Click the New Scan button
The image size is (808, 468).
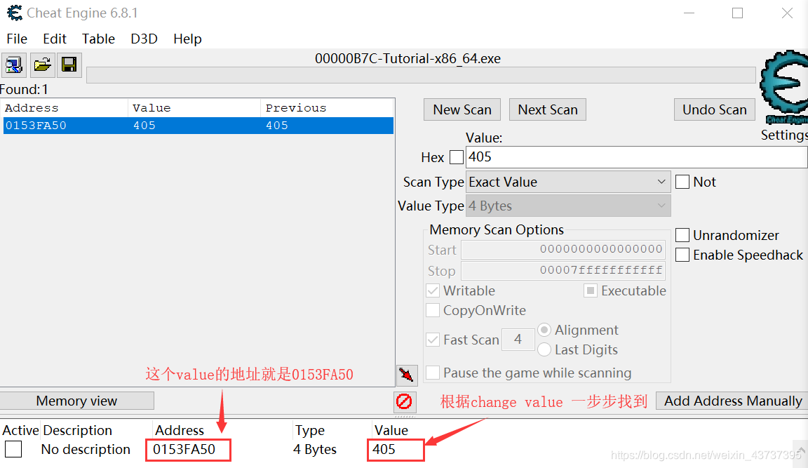[x=462, y=109]
